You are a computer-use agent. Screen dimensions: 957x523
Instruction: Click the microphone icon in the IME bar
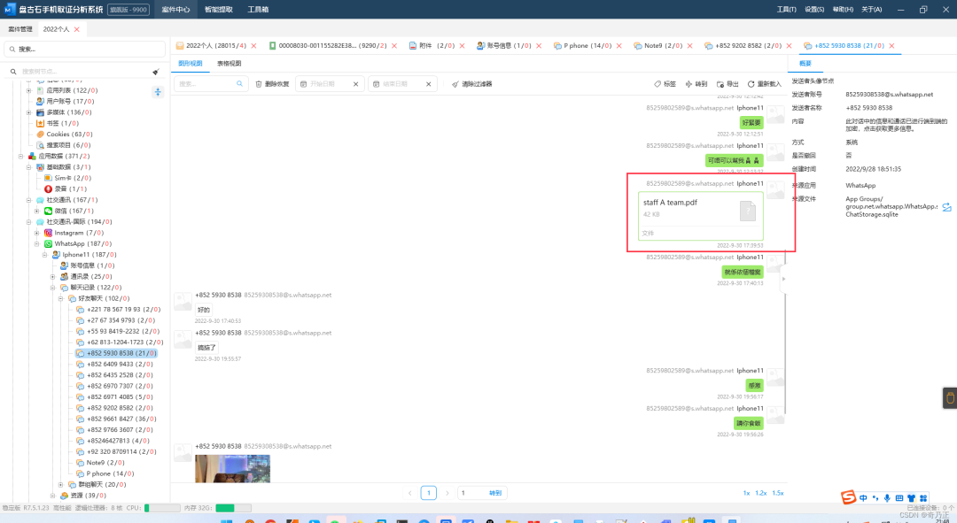coord(887,498)
